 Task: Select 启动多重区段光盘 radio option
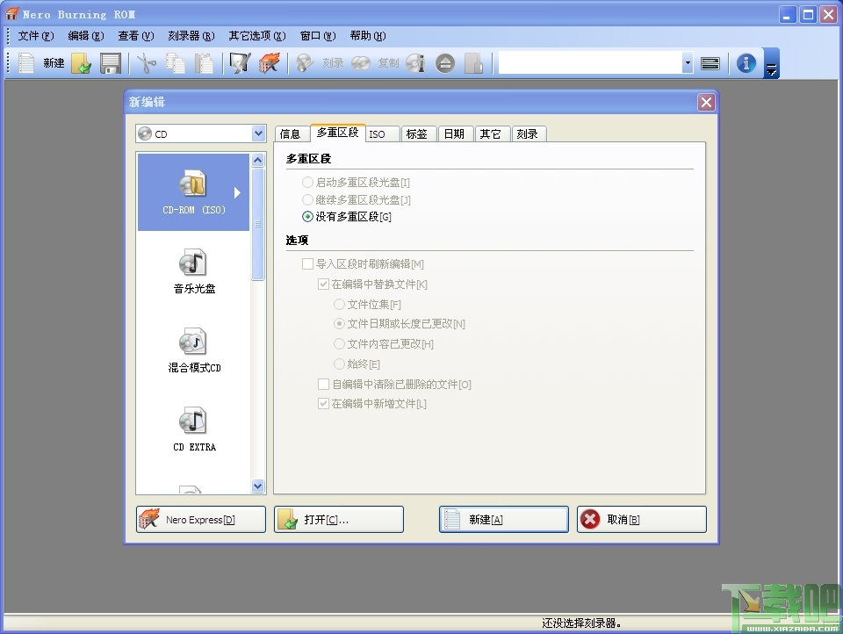[x=356, y=183]
